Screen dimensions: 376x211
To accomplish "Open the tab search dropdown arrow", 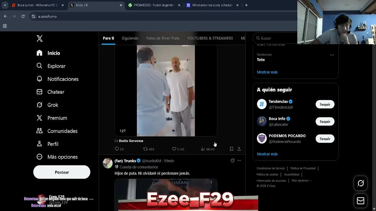I will point(5,5).
